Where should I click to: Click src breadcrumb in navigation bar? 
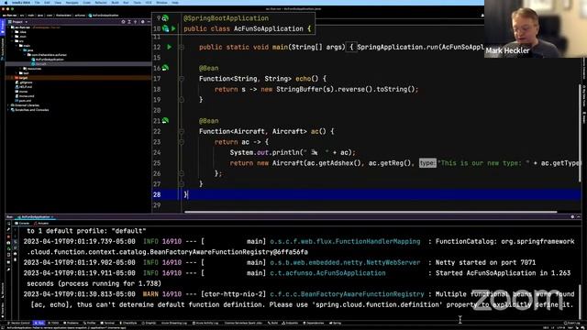(x=22, y=16)
